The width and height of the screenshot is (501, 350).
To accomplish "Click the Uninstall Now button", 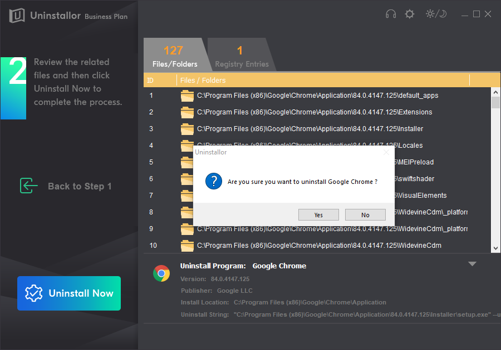I will 69,293.
